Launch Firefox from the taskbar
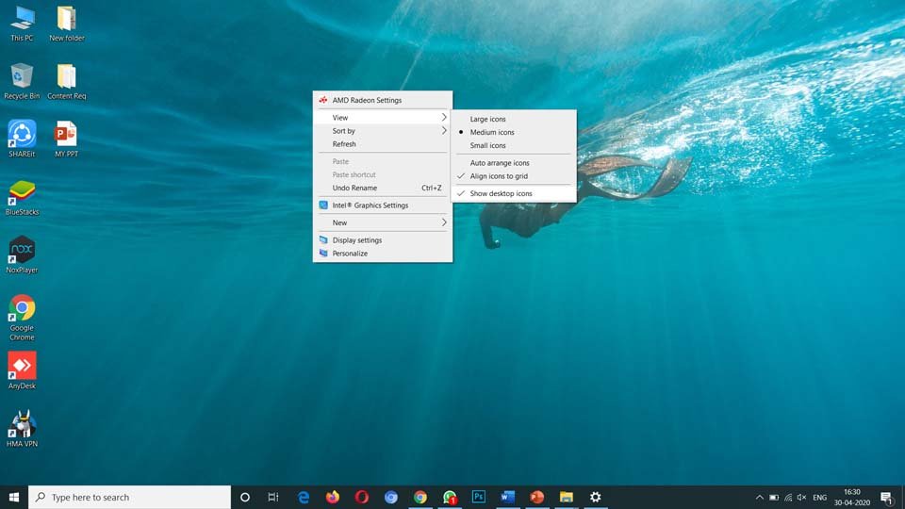This screenshot has width=905, height=509. coord(333,497)
